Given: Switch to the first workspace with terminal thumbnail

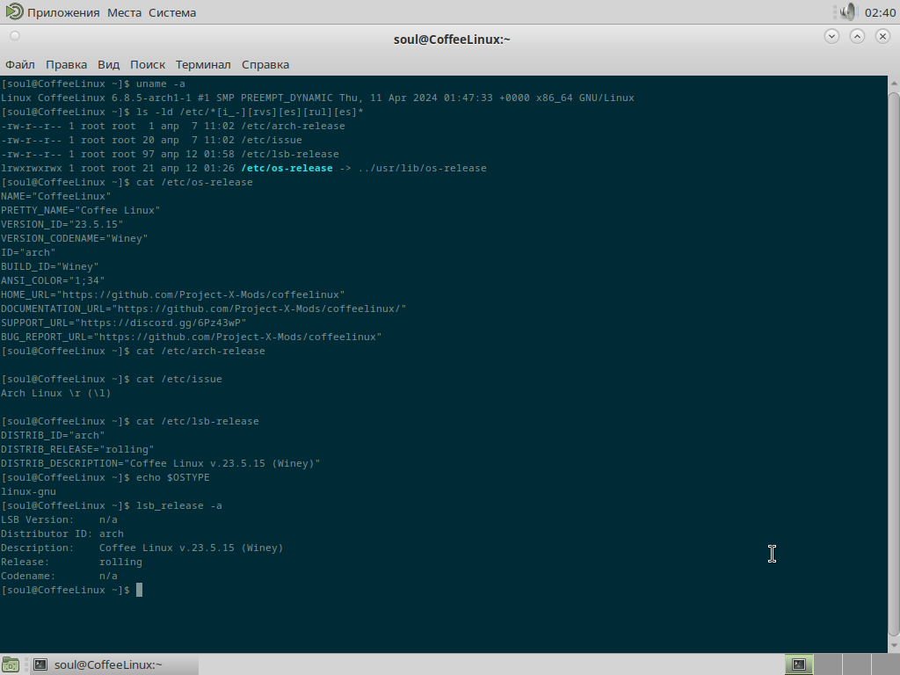Looking at the screenshot, I should (x=799, y=664).
